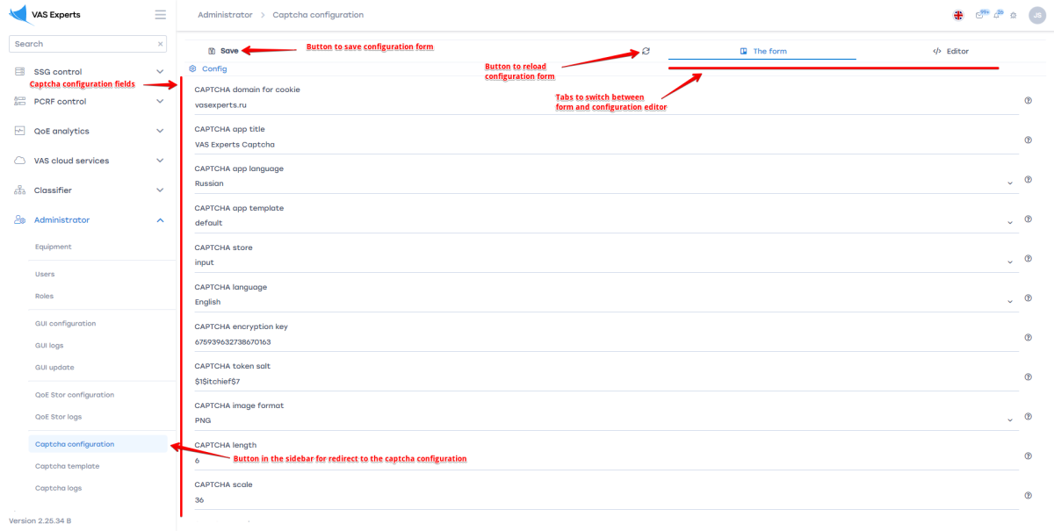Open Captcha template in the sidebar
Screen dimensions: 1054x531
click(x=67, y=466)
